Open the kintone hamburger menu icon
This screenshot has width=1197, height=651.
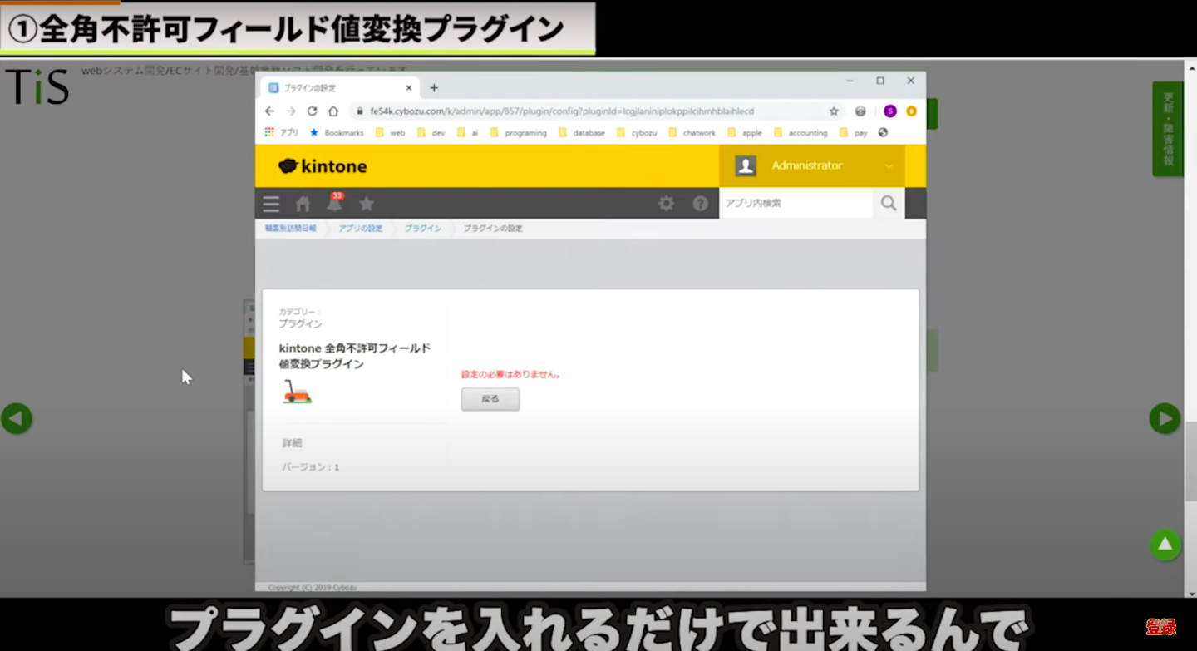[271, 204]
